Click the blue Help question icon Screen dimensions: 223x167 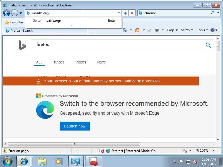(x=213, y=30)
